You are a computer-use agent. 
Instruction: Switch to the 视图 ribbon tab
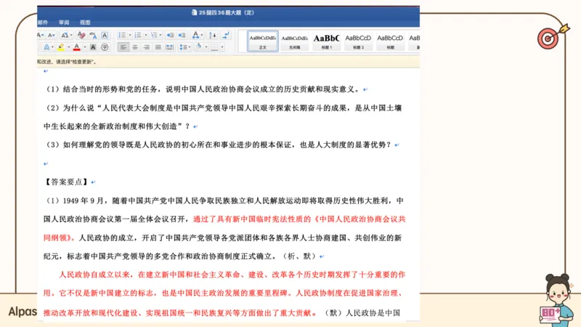pyautogui.click(x=85, y=23)
